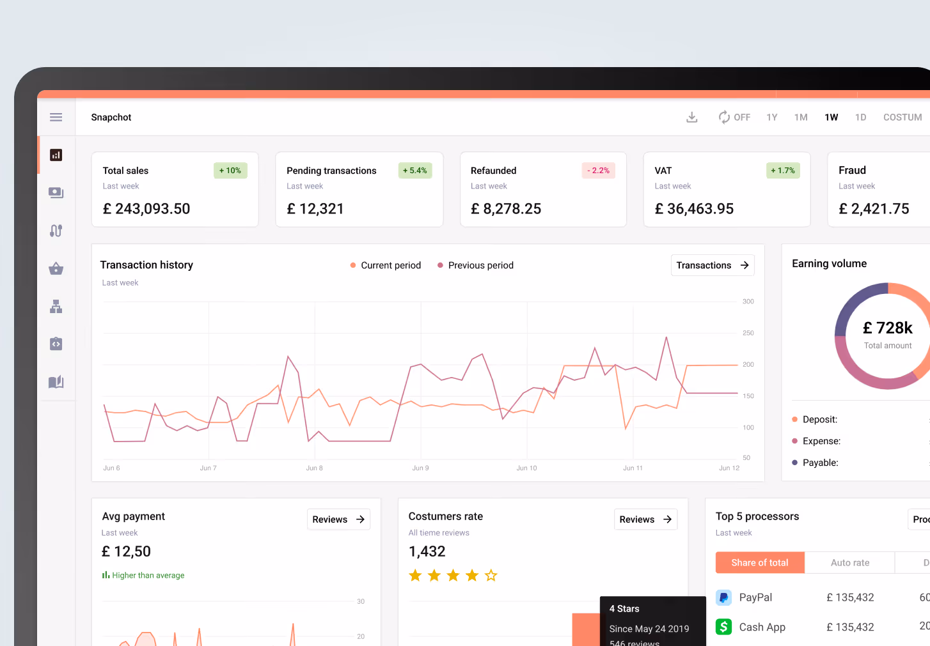Click the empty fifth rating star
Image resolution: width=930 pixels, height=646 pixels.
491,576
